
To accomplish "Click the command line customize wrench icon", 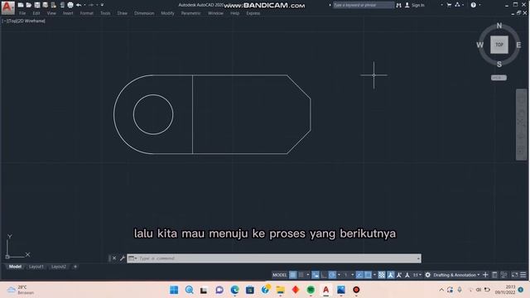I will pos(123,258).
